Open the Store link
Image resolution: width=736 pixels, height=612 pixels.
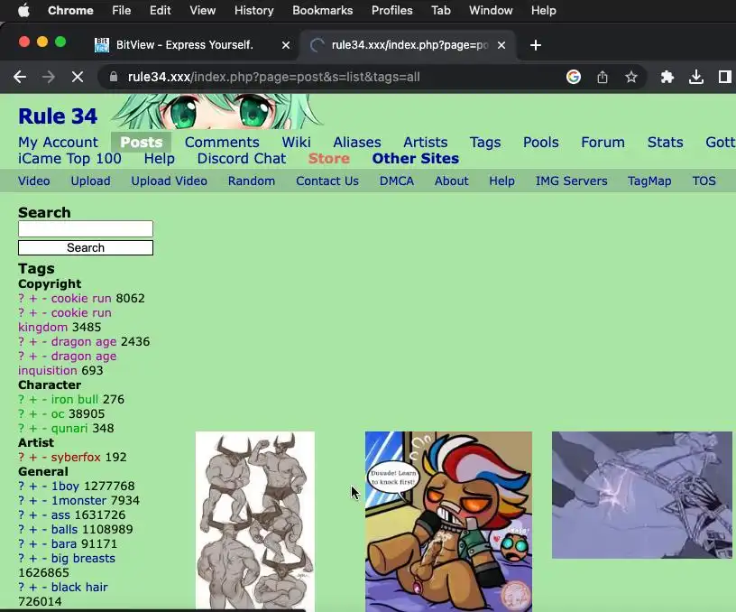click(x=329, y=159)
